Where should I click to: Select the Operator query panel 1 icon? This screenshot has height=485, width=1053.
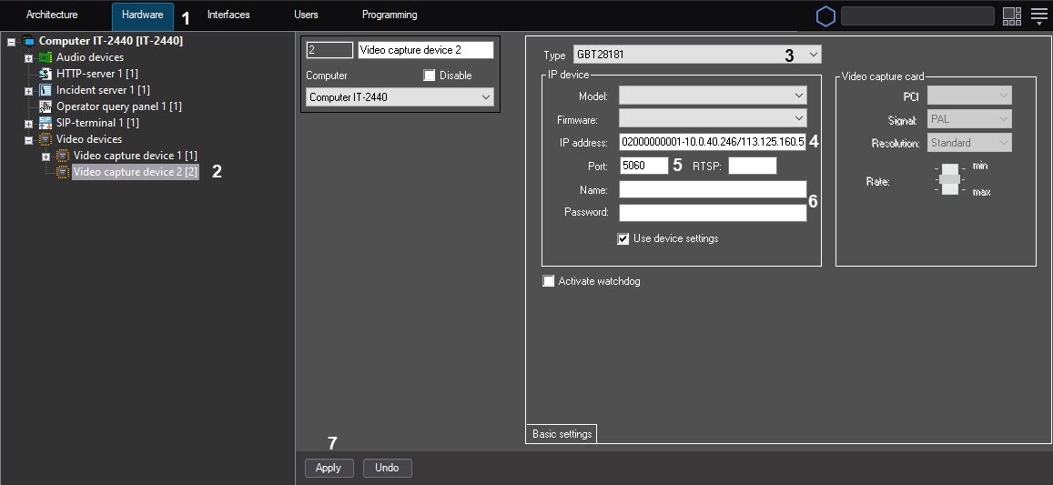46,106
